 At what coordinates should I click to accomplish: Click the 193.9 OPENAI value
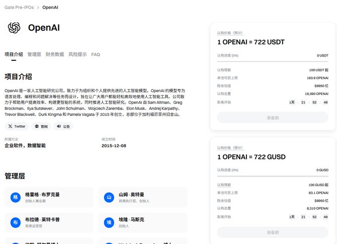318,78
